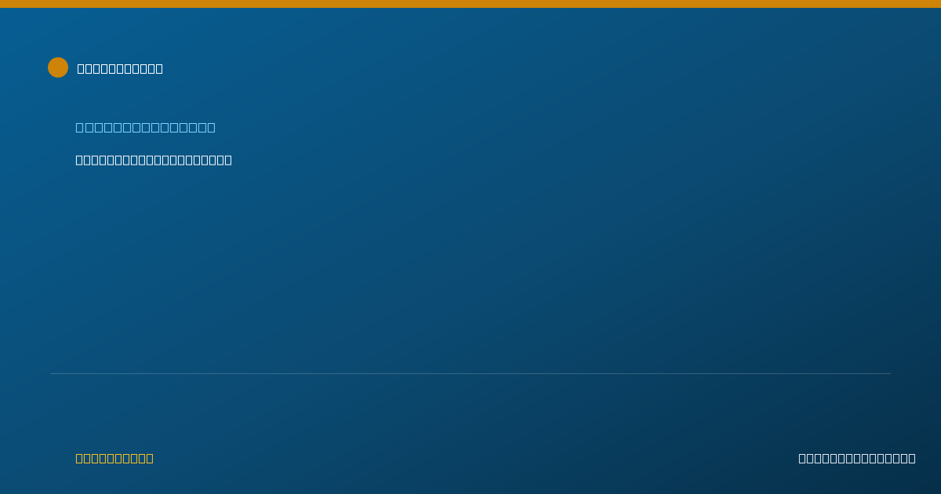
Task: Click the white subtitle under blue heading
Action: coord(154,160)
